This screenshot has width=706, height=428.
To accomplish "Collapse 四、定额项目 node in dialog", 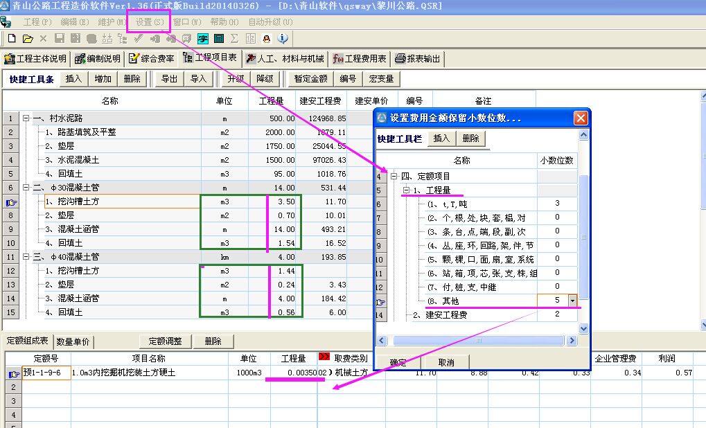I will point(394,177).
